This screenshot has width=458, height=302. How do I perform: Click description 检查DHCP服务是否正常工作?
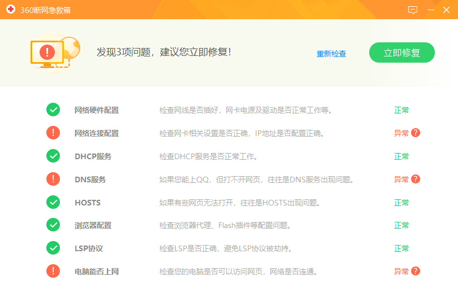[208, 156]
